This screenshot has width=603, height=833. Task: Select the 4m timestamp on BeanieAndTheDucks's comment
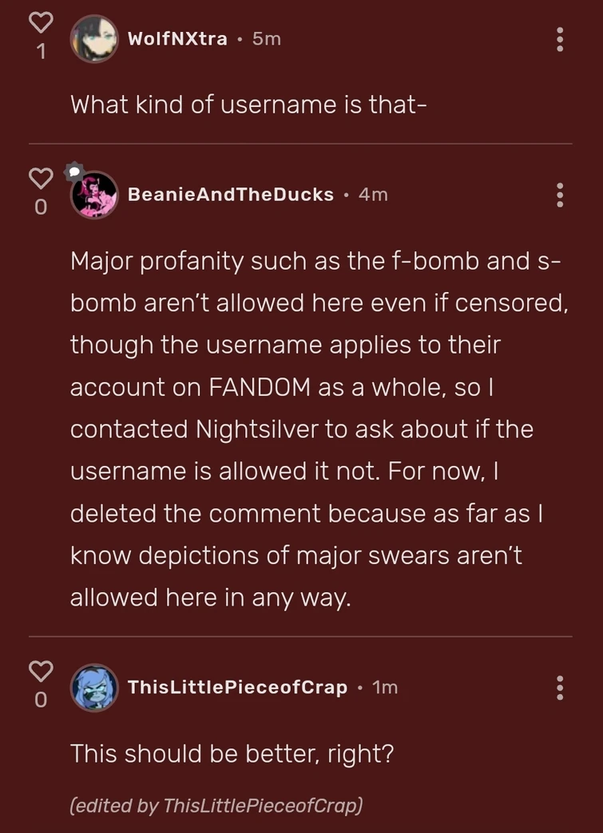[x=372, y=194]
